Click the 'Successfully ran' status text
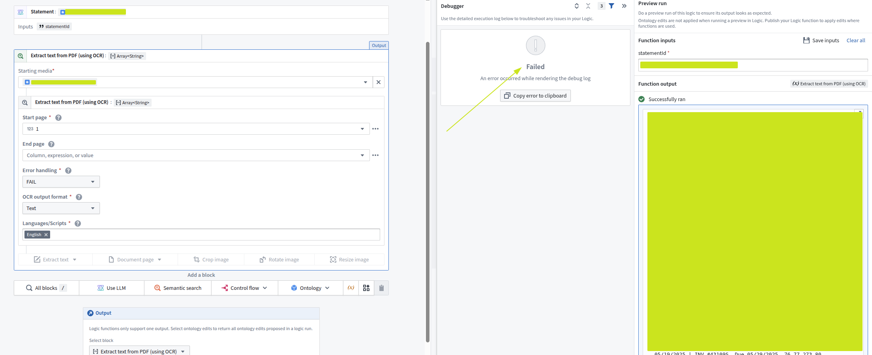The height and width of the screenshot is (355, 872). [667, 99]
